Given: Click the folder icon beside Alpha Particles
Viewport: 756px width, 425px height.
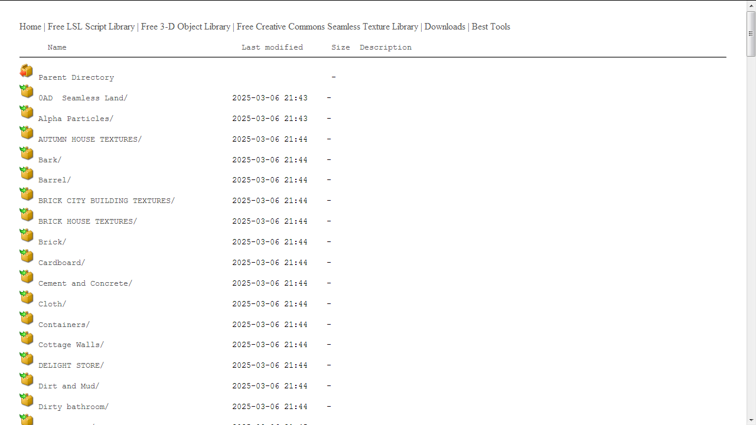Looking at the screenshot, I should click(x=27, y=112).
